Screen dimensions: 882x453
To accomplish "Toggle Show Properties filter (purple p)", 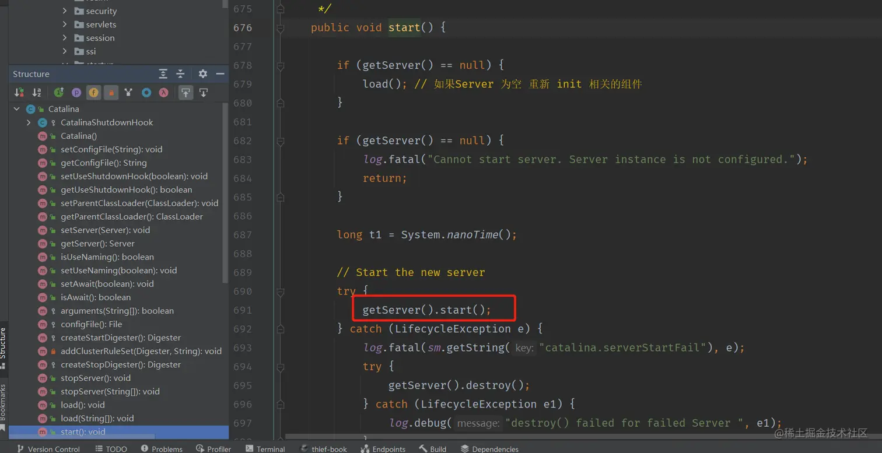I will pos(76,92).
